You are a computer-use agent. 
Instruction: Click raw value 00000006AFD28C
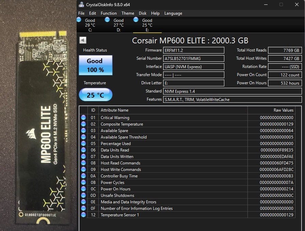pos(277,169)
